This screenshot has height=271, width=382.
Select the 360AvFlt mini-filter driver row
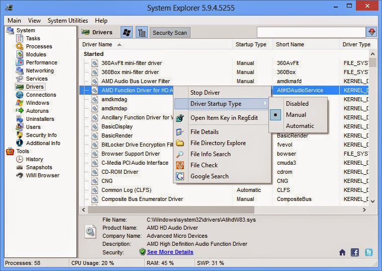224,63
